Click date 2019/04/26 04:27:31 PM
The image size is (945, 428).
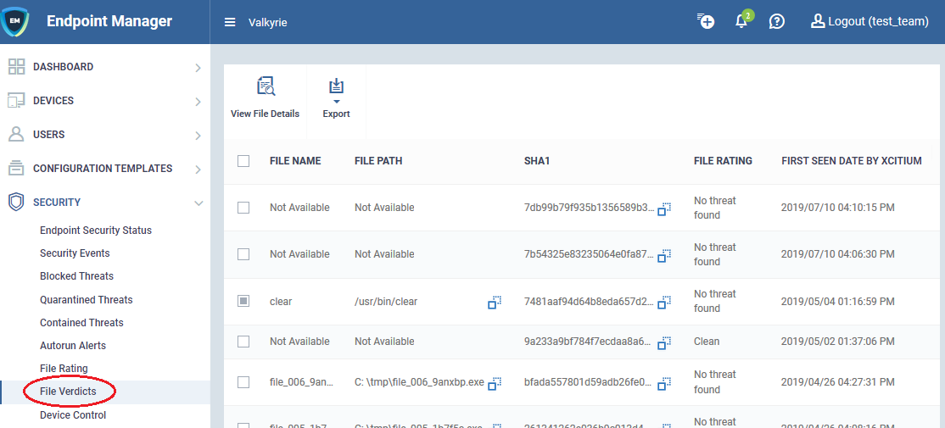[x=838, y=382]
